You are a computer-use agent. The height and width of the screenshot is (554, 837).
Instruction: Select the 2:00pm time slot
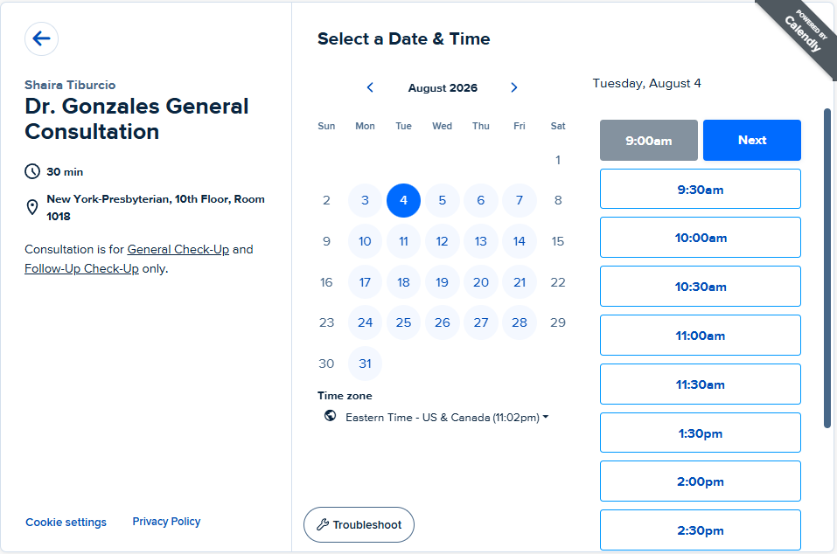[x=701, y=481]
